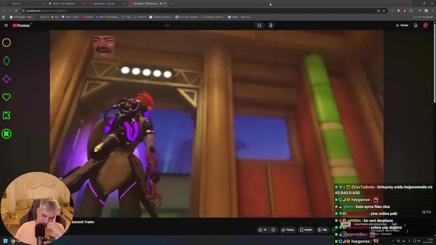The height and width of the screenshot is (245, 436).
Task: Open the YouTube bookmark
Action: [x=87, y=17]
